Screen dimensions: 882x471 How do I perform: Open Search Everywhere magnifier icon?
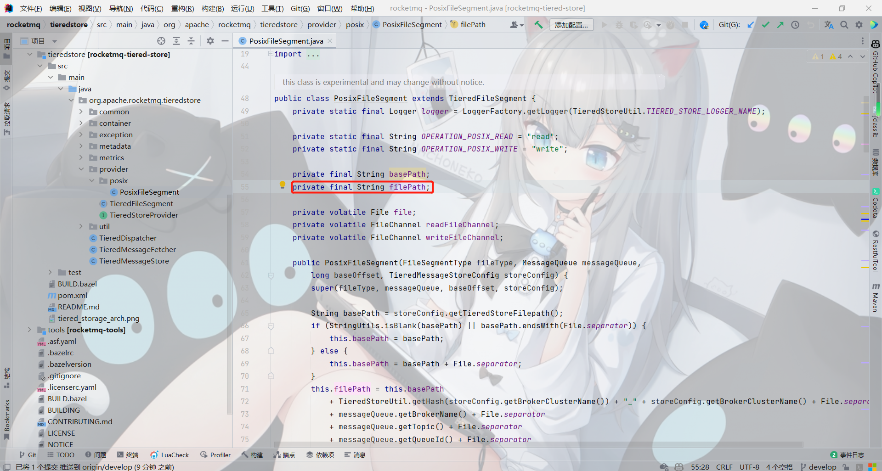[844, 25]
